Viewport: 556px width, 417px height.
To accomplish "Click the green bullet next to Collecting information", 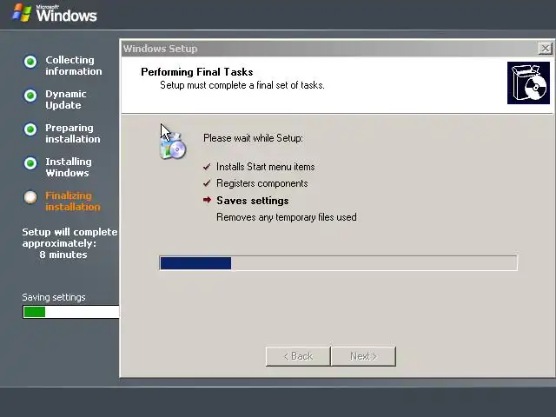I will pos(30,62).
